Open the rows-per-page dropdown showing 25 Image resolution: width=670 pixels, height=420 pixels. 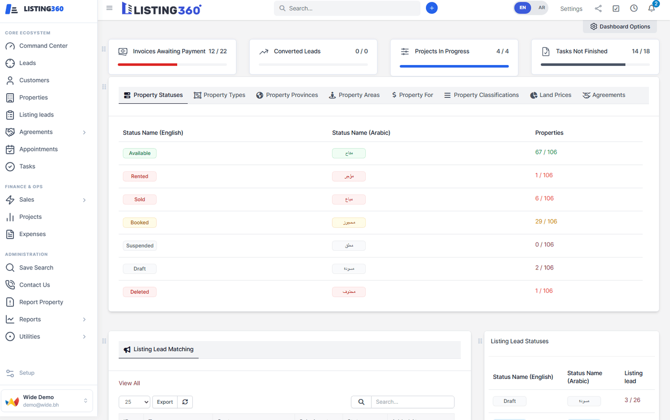(134, 402)
